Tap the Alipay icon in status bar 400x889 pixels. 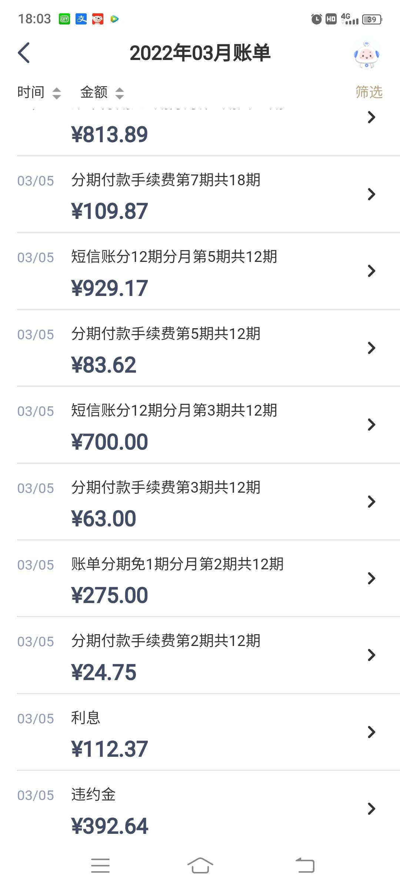[x=81, y=19]
